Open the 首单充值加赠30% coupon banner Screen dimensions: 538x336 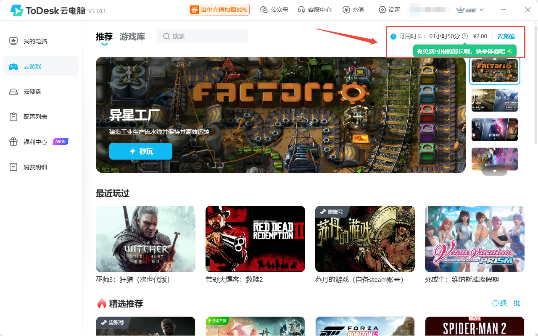click(x=219, y=10)
